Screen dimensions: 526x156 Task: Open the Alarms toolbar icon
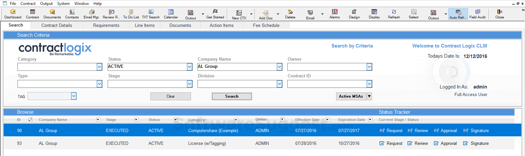tap(334, 14)
